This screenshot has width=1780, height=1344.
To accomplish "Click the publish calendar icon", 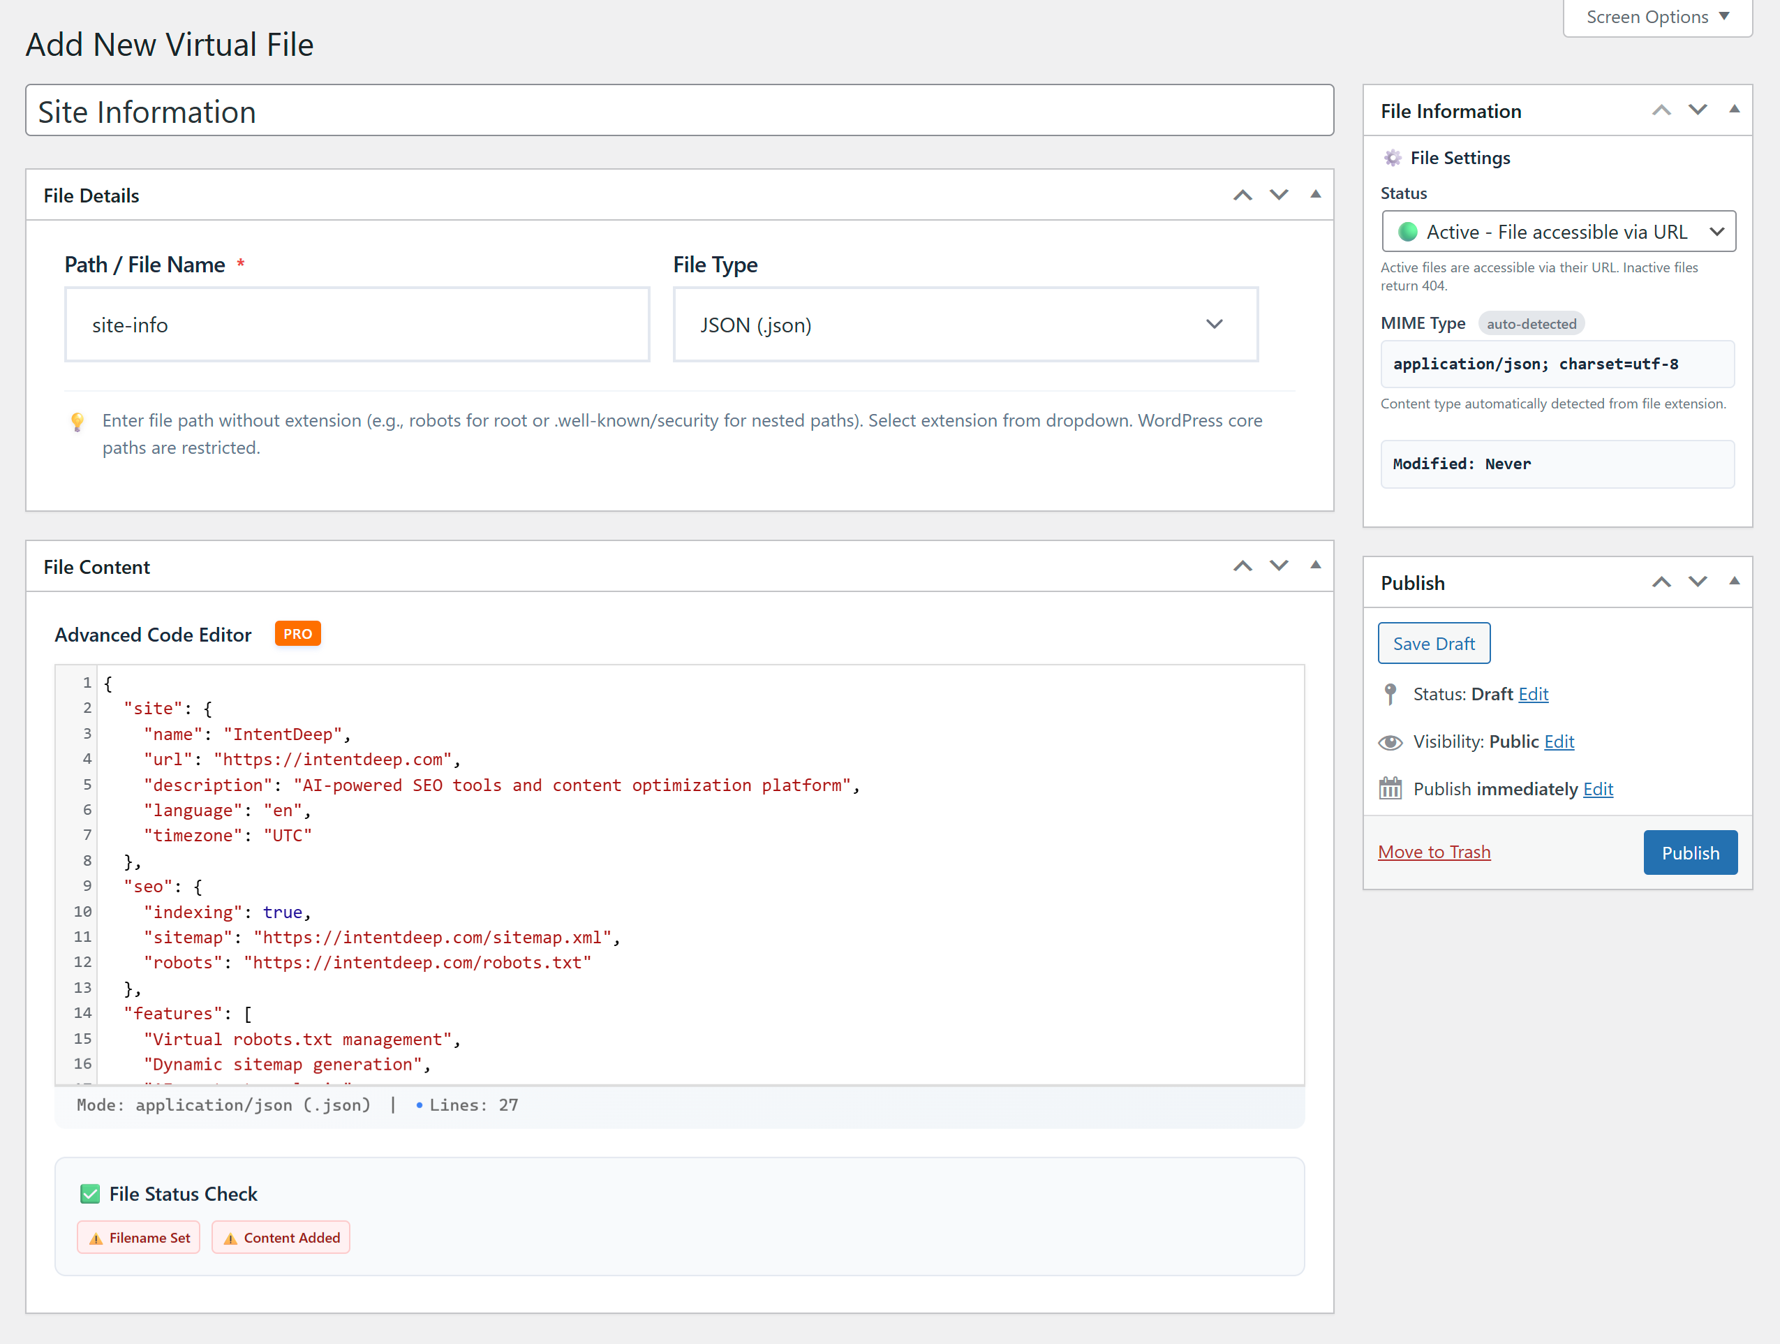I will click(1390, 789).
